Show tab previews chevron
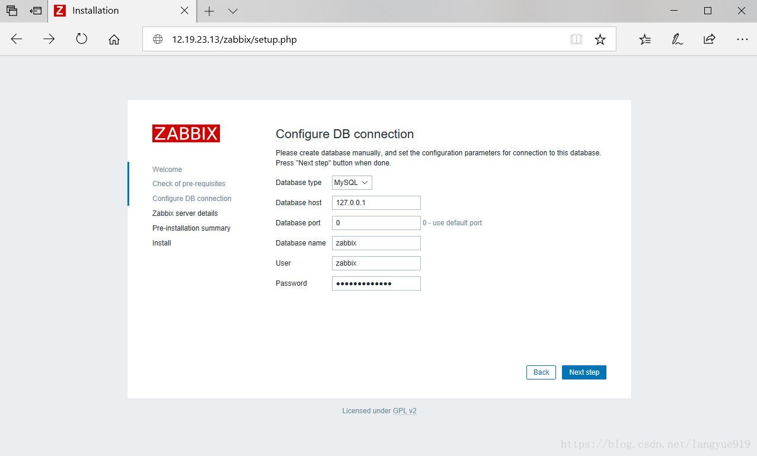 tap(233, 11)
